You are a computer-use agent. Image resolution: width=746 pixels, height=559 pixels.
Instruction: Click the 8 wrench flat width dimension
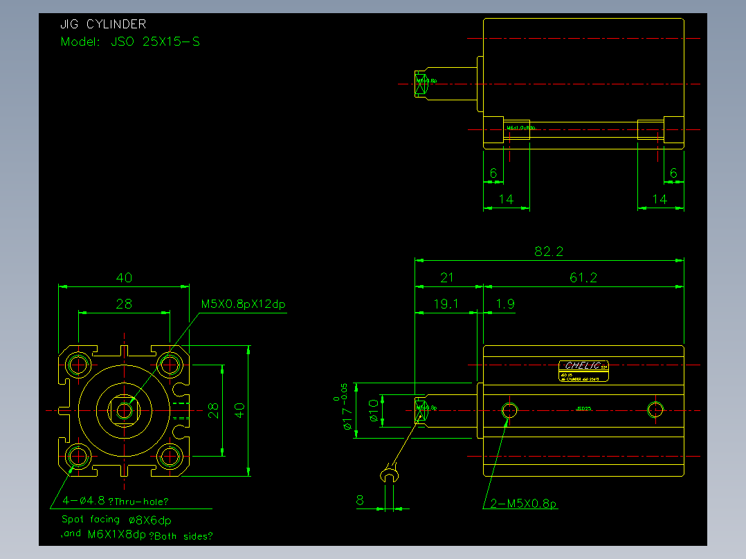[x=360, y=500]
